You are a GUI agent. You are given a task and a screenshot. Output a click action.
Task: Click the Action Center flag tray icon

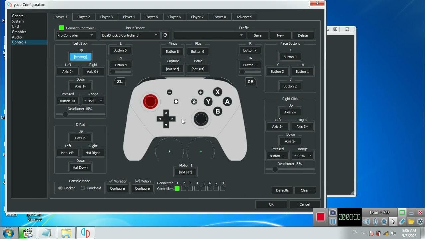click(x=371, y=233)
